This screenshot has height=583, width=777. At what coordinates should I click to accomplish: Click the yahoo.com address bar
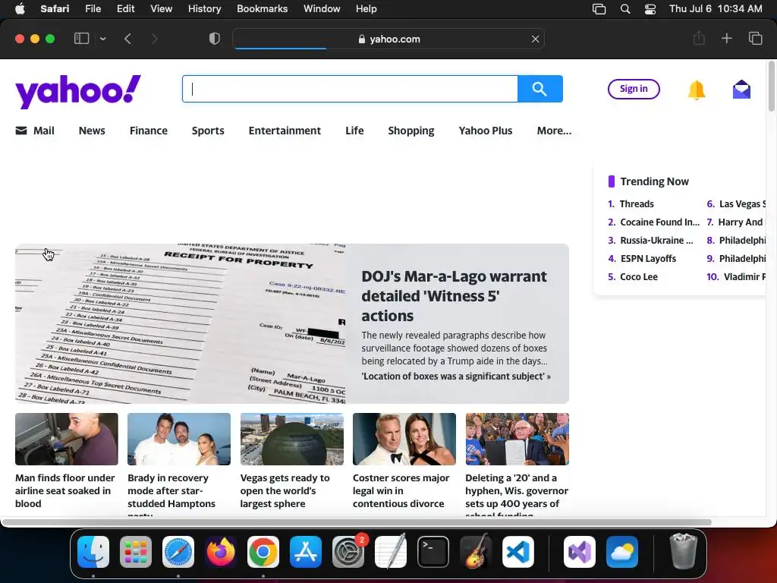point(388,39)
